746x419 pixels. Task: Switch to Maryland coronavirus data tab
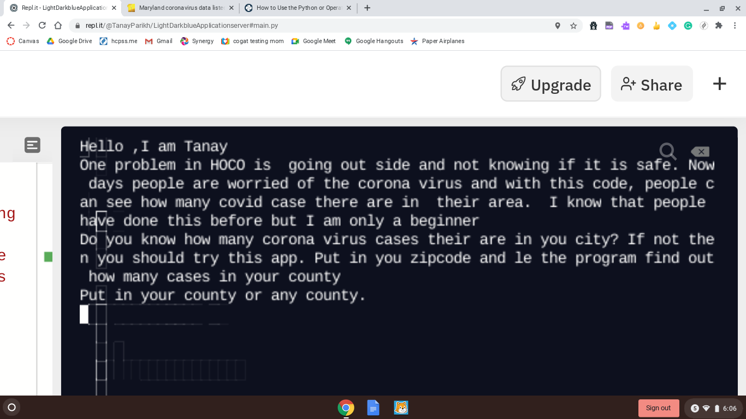(180, 8)
